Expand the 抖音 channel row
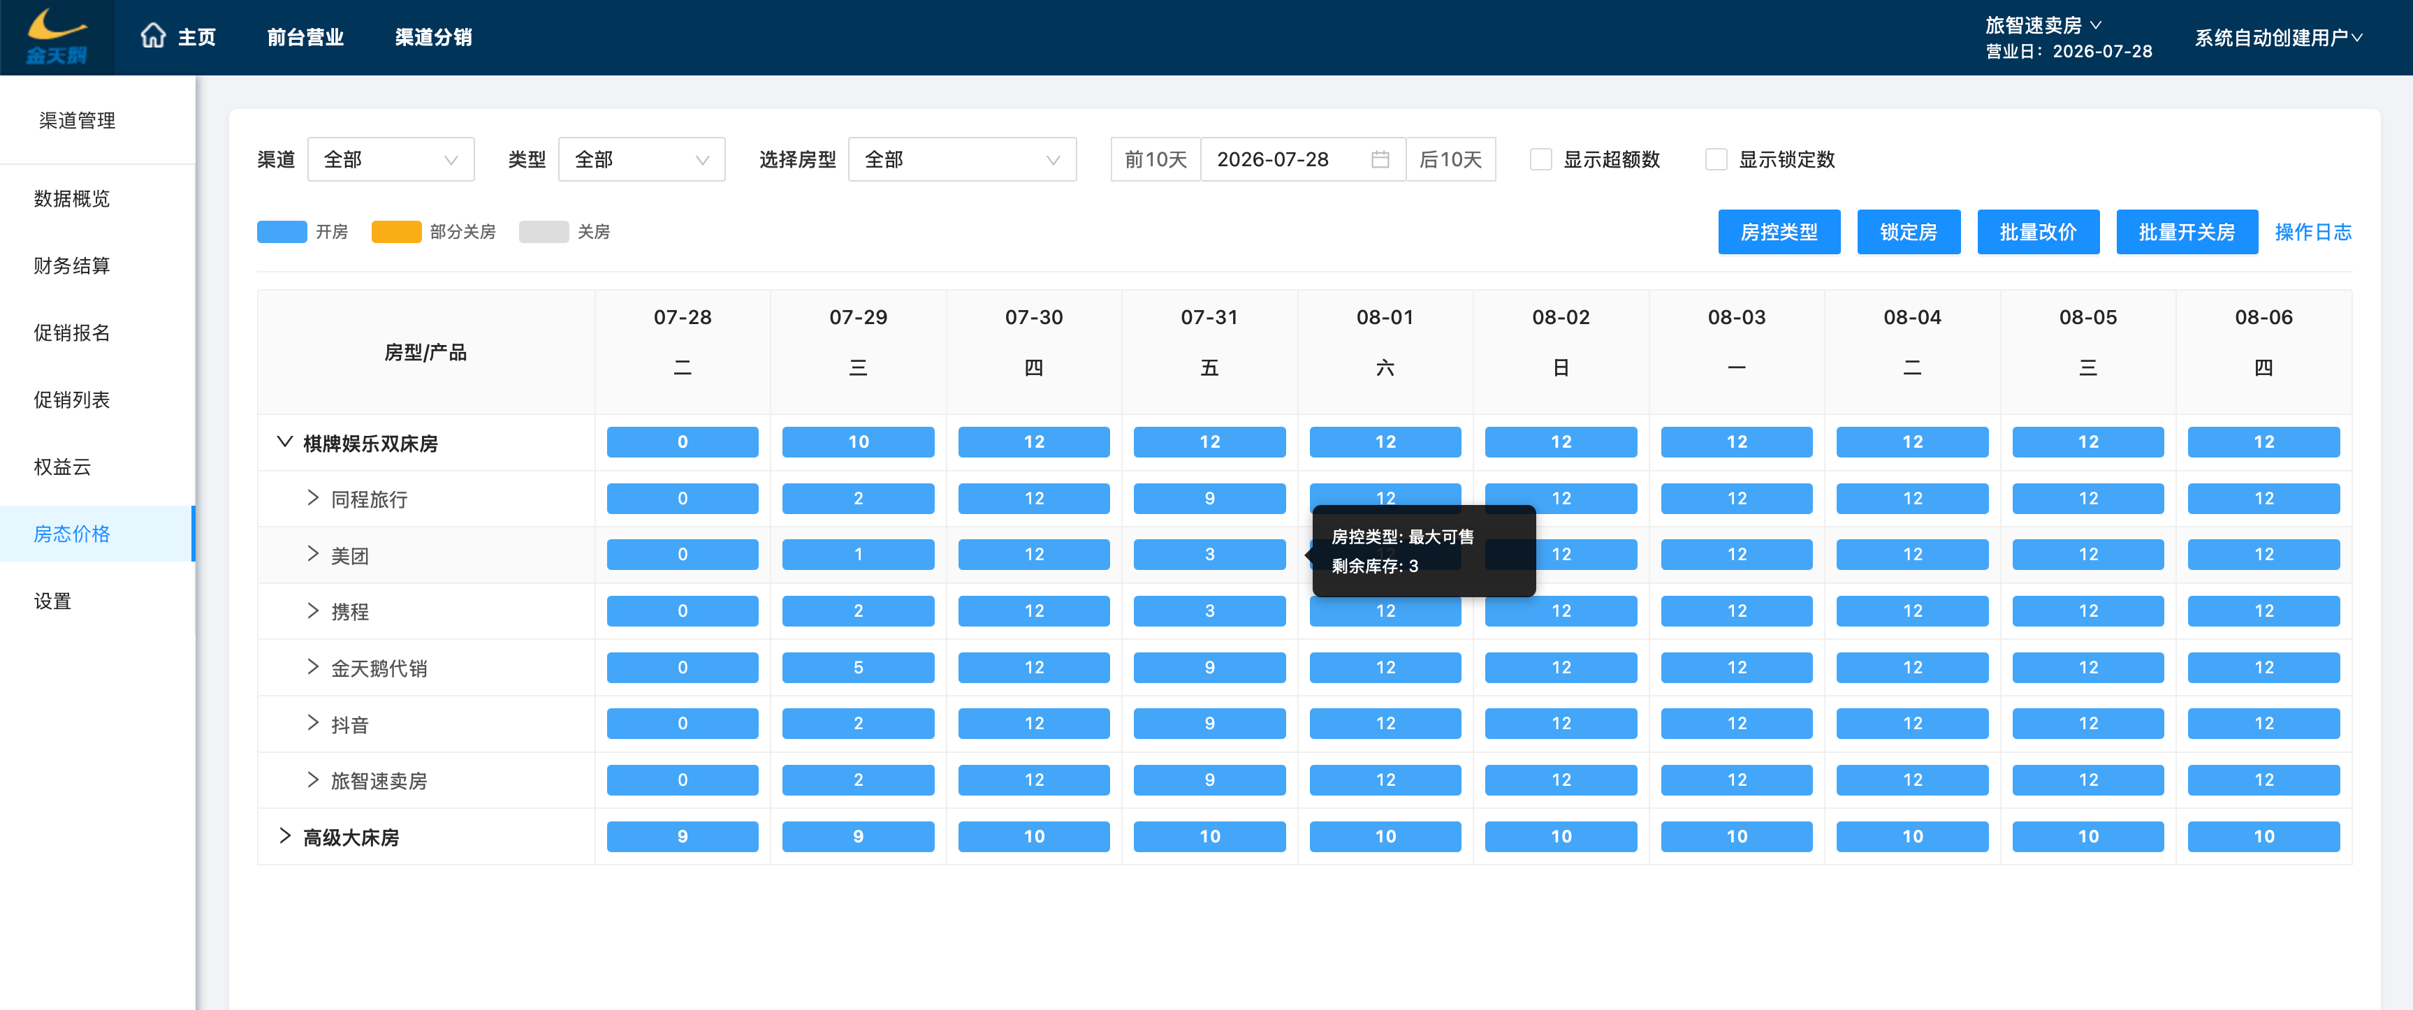Image resolution: width=2413 pixels, height=1010 pixels. click(313, 724)
